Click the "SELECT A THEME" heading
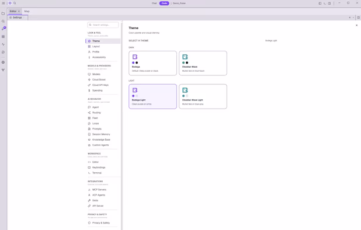The width and height of the screenshot is (361, 230). pyautogui.click(x=138, y=41)
